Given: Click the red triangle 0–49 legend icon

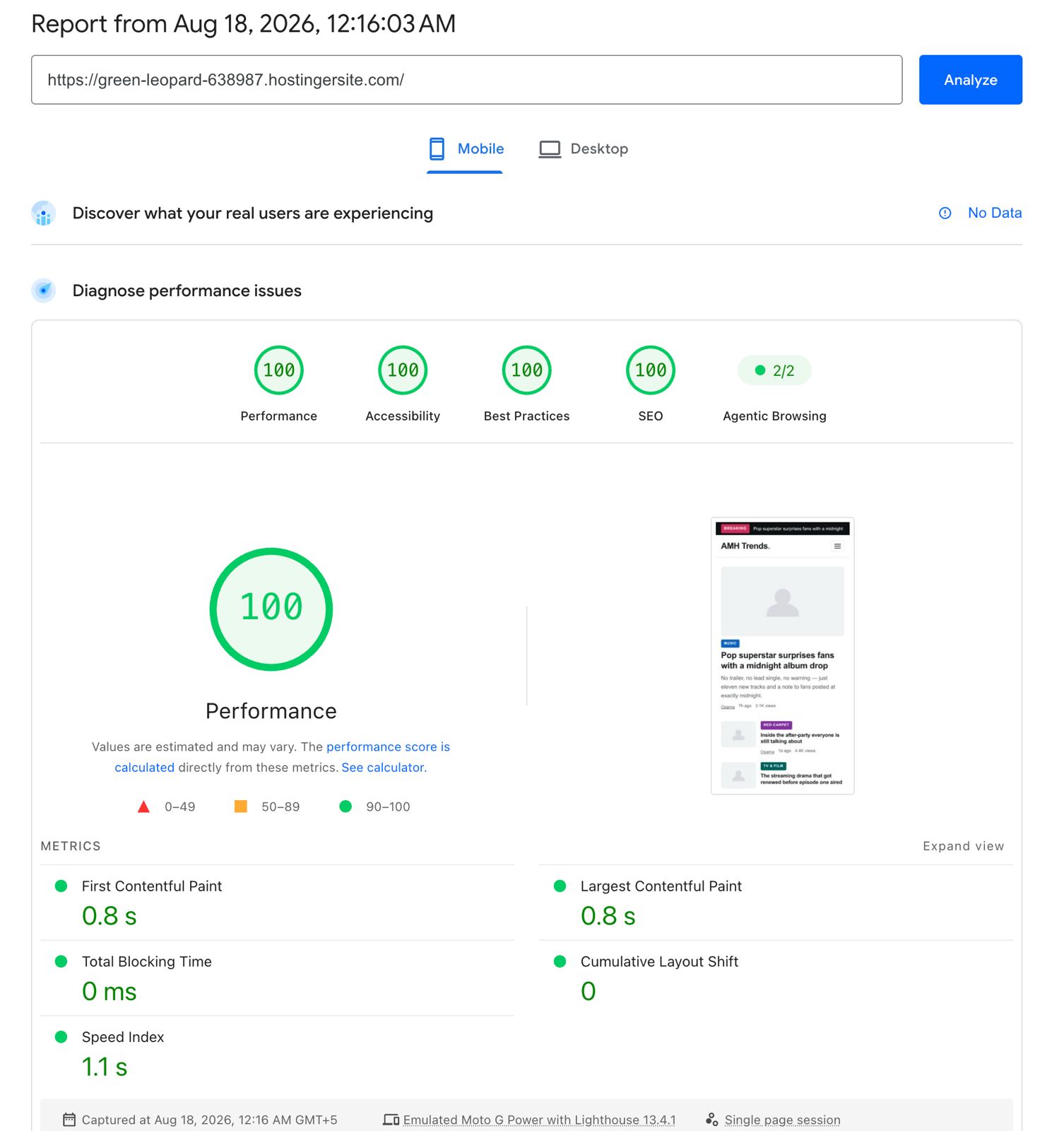Looking at the screenshot, I should tap(143, 807).
